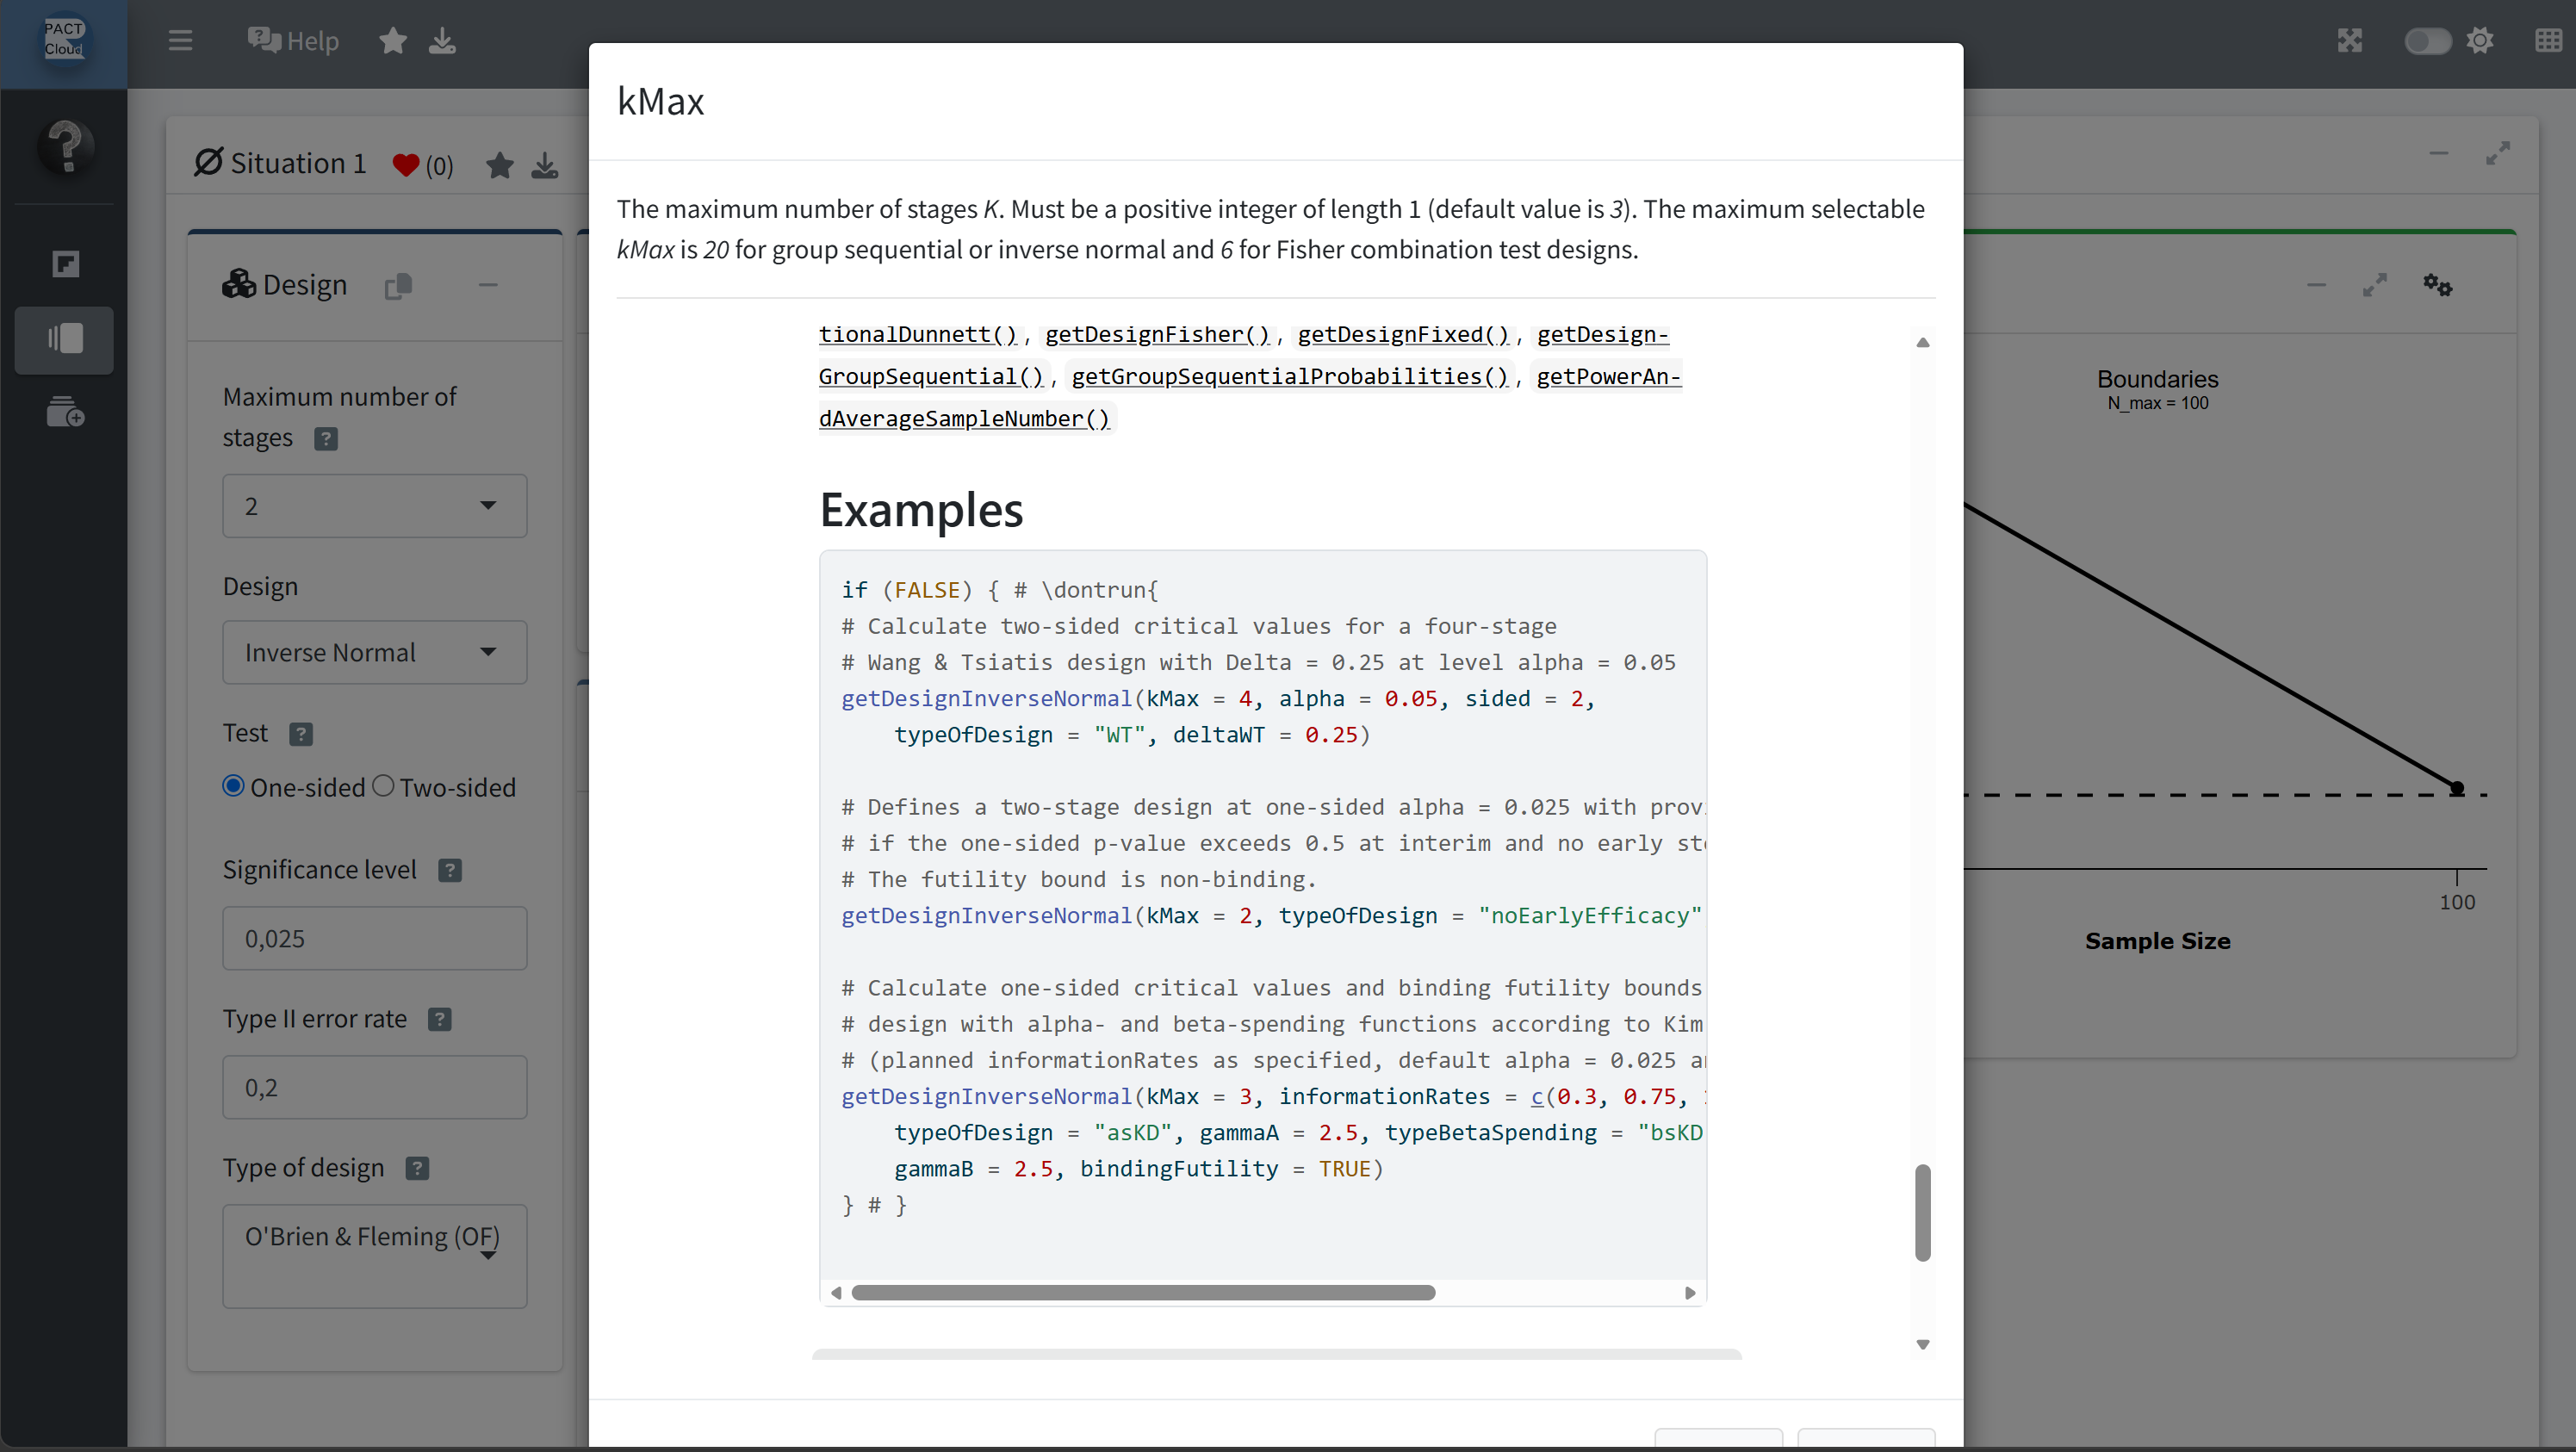
Task: Click the Examples heading in help
Action: [921, 509]
